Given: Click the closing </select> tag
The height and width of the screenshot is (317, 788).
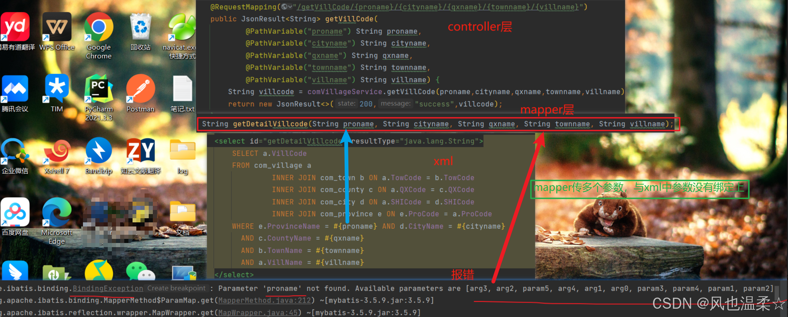Looking at the screenshot, I should click(234, 275).
